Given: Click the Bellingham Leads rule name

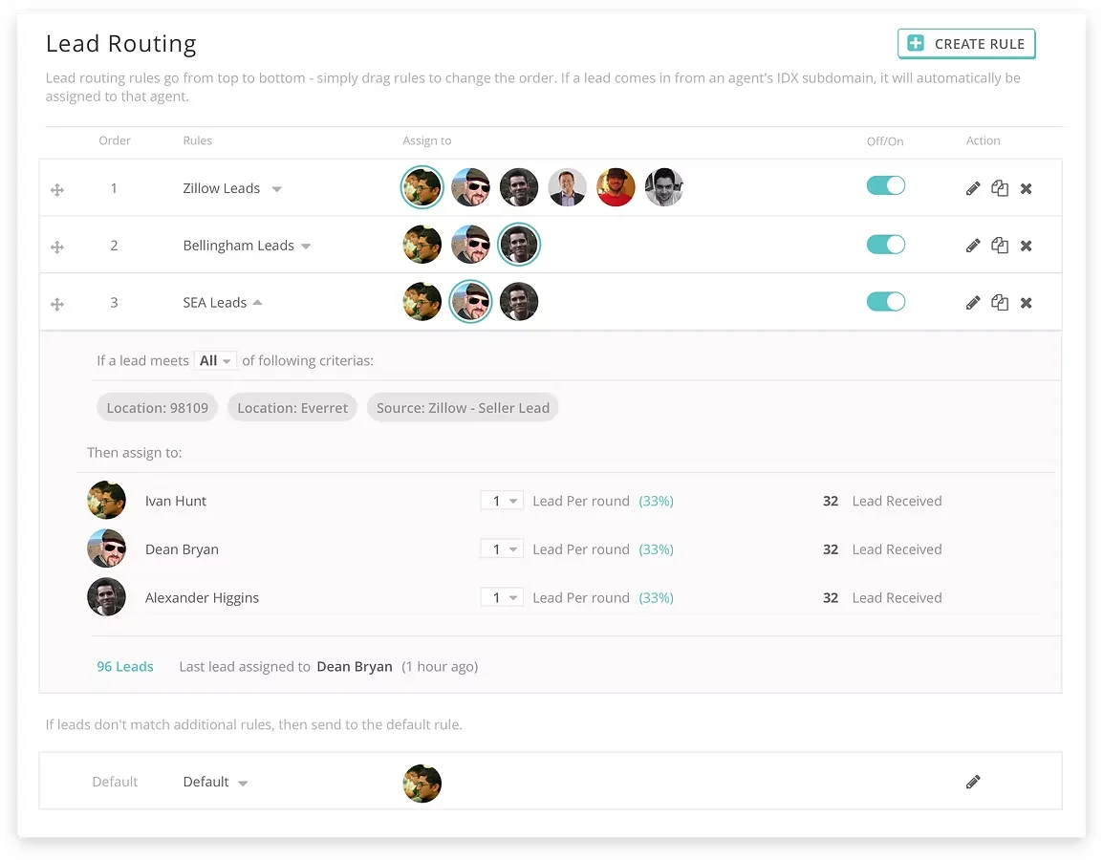Looking at the screenshot, I should pyautogui.click(x=238, y=246).
